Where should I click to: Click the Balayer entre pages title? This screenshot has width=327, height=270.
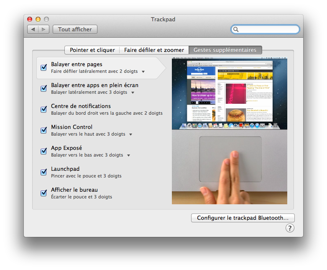pyautogui.click(x=77, y=64)
